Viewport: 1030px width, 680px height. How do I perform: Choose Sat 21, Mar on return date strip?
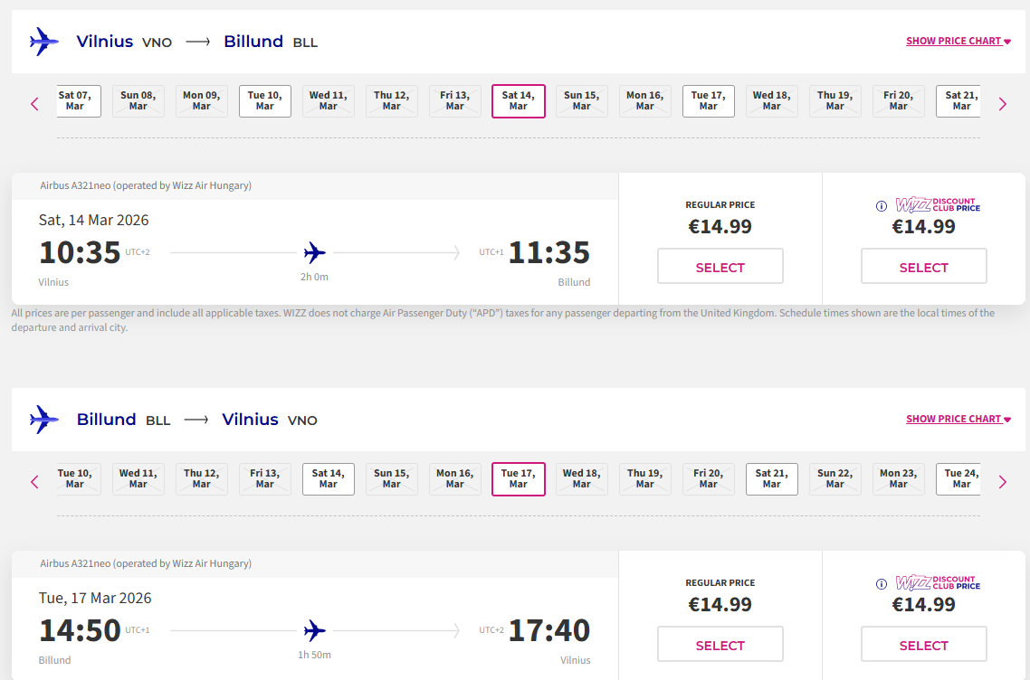(x=772, y=479)
